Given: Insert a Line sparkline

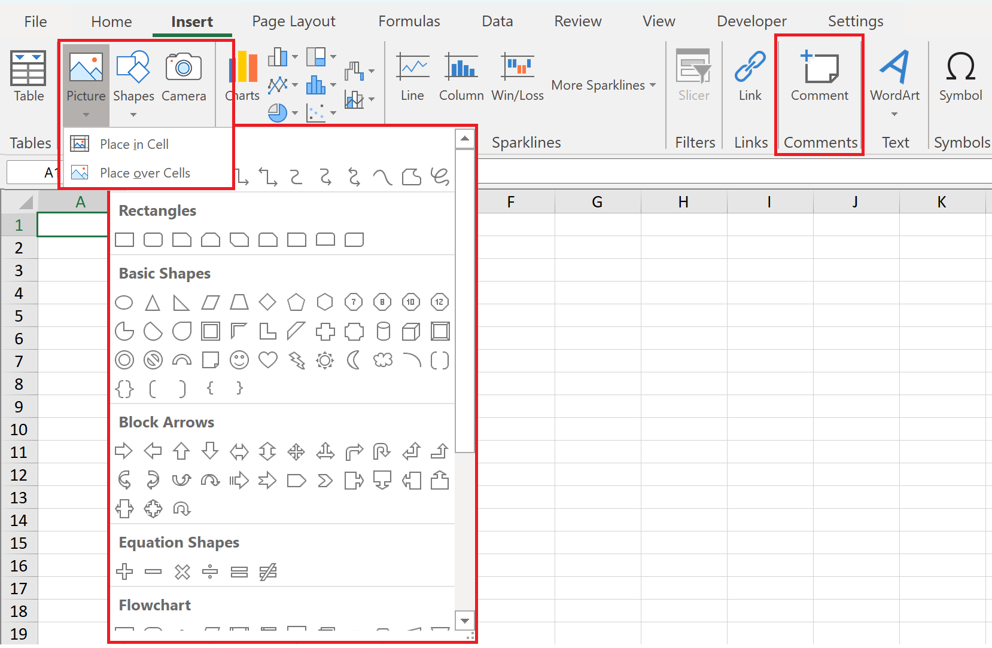Looking at the screenshot, I should pos(412,77).
